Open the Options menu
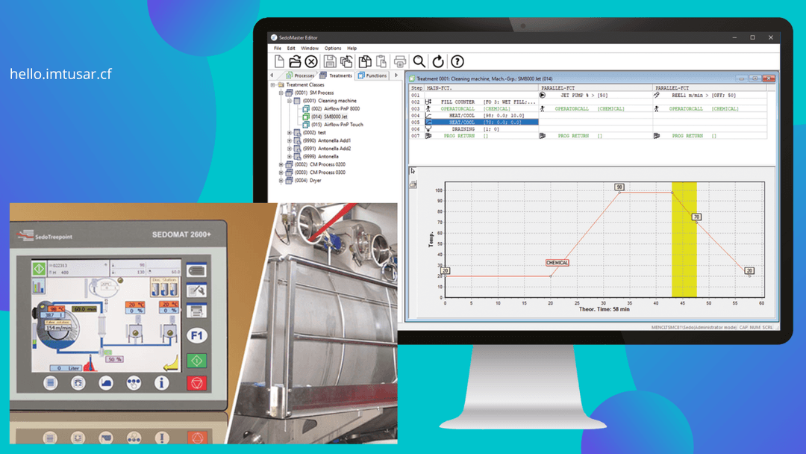This screenshot has height=454, width=806. tap(333, 49)
